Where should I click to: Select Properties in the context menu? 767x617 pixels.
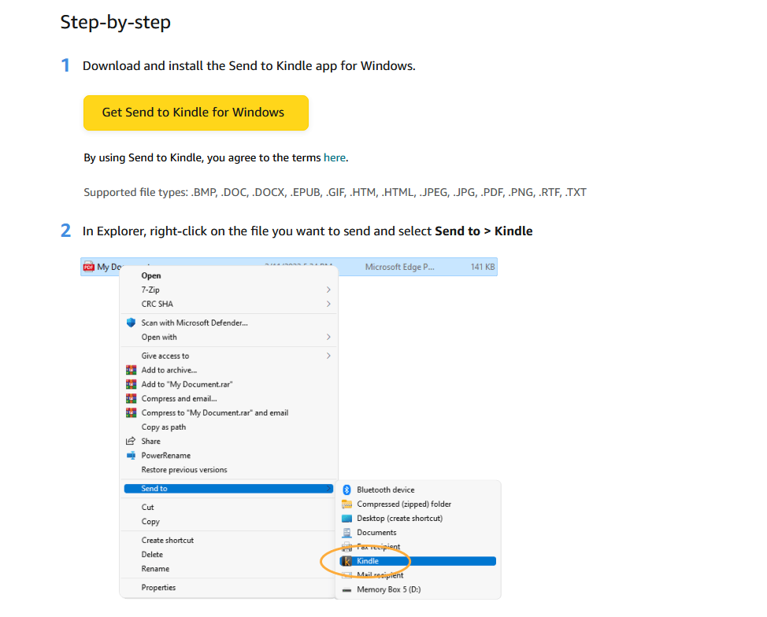158,588
